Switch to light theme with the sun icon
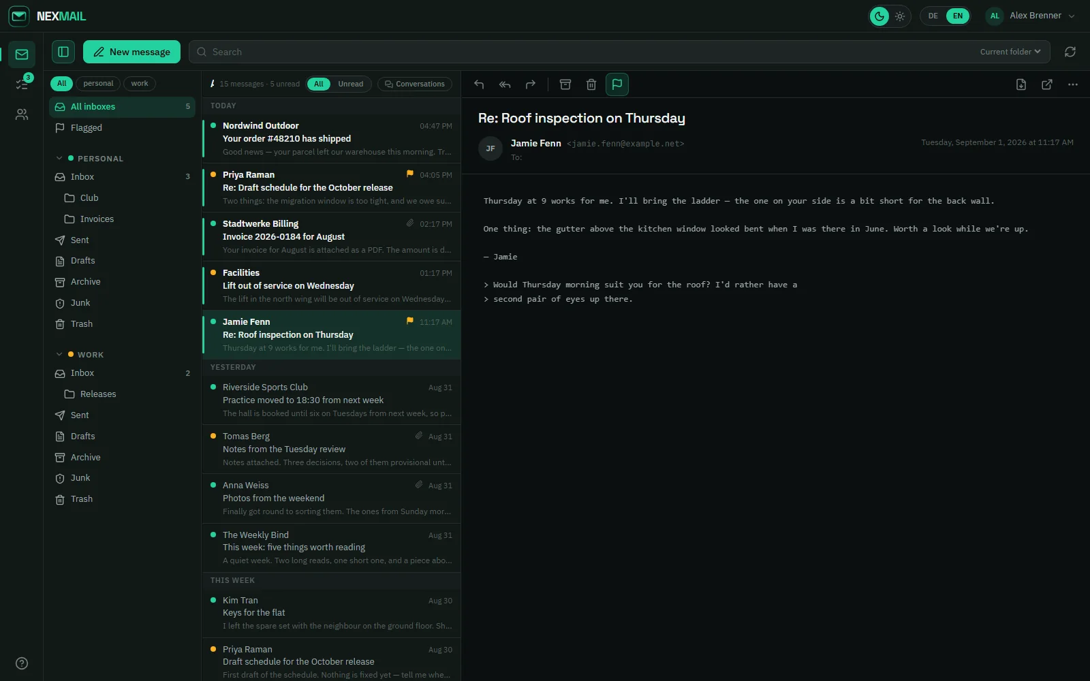1090x681 pixels. pos(900,16)
